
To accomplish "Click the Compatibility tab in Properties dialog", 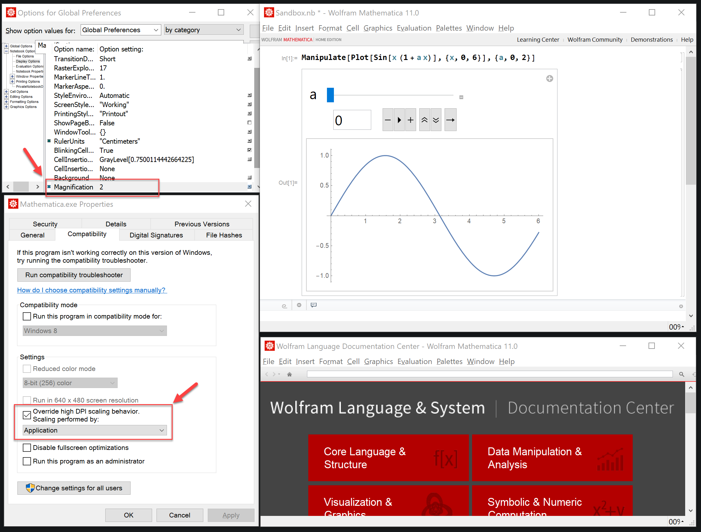I will pos(86,235).
